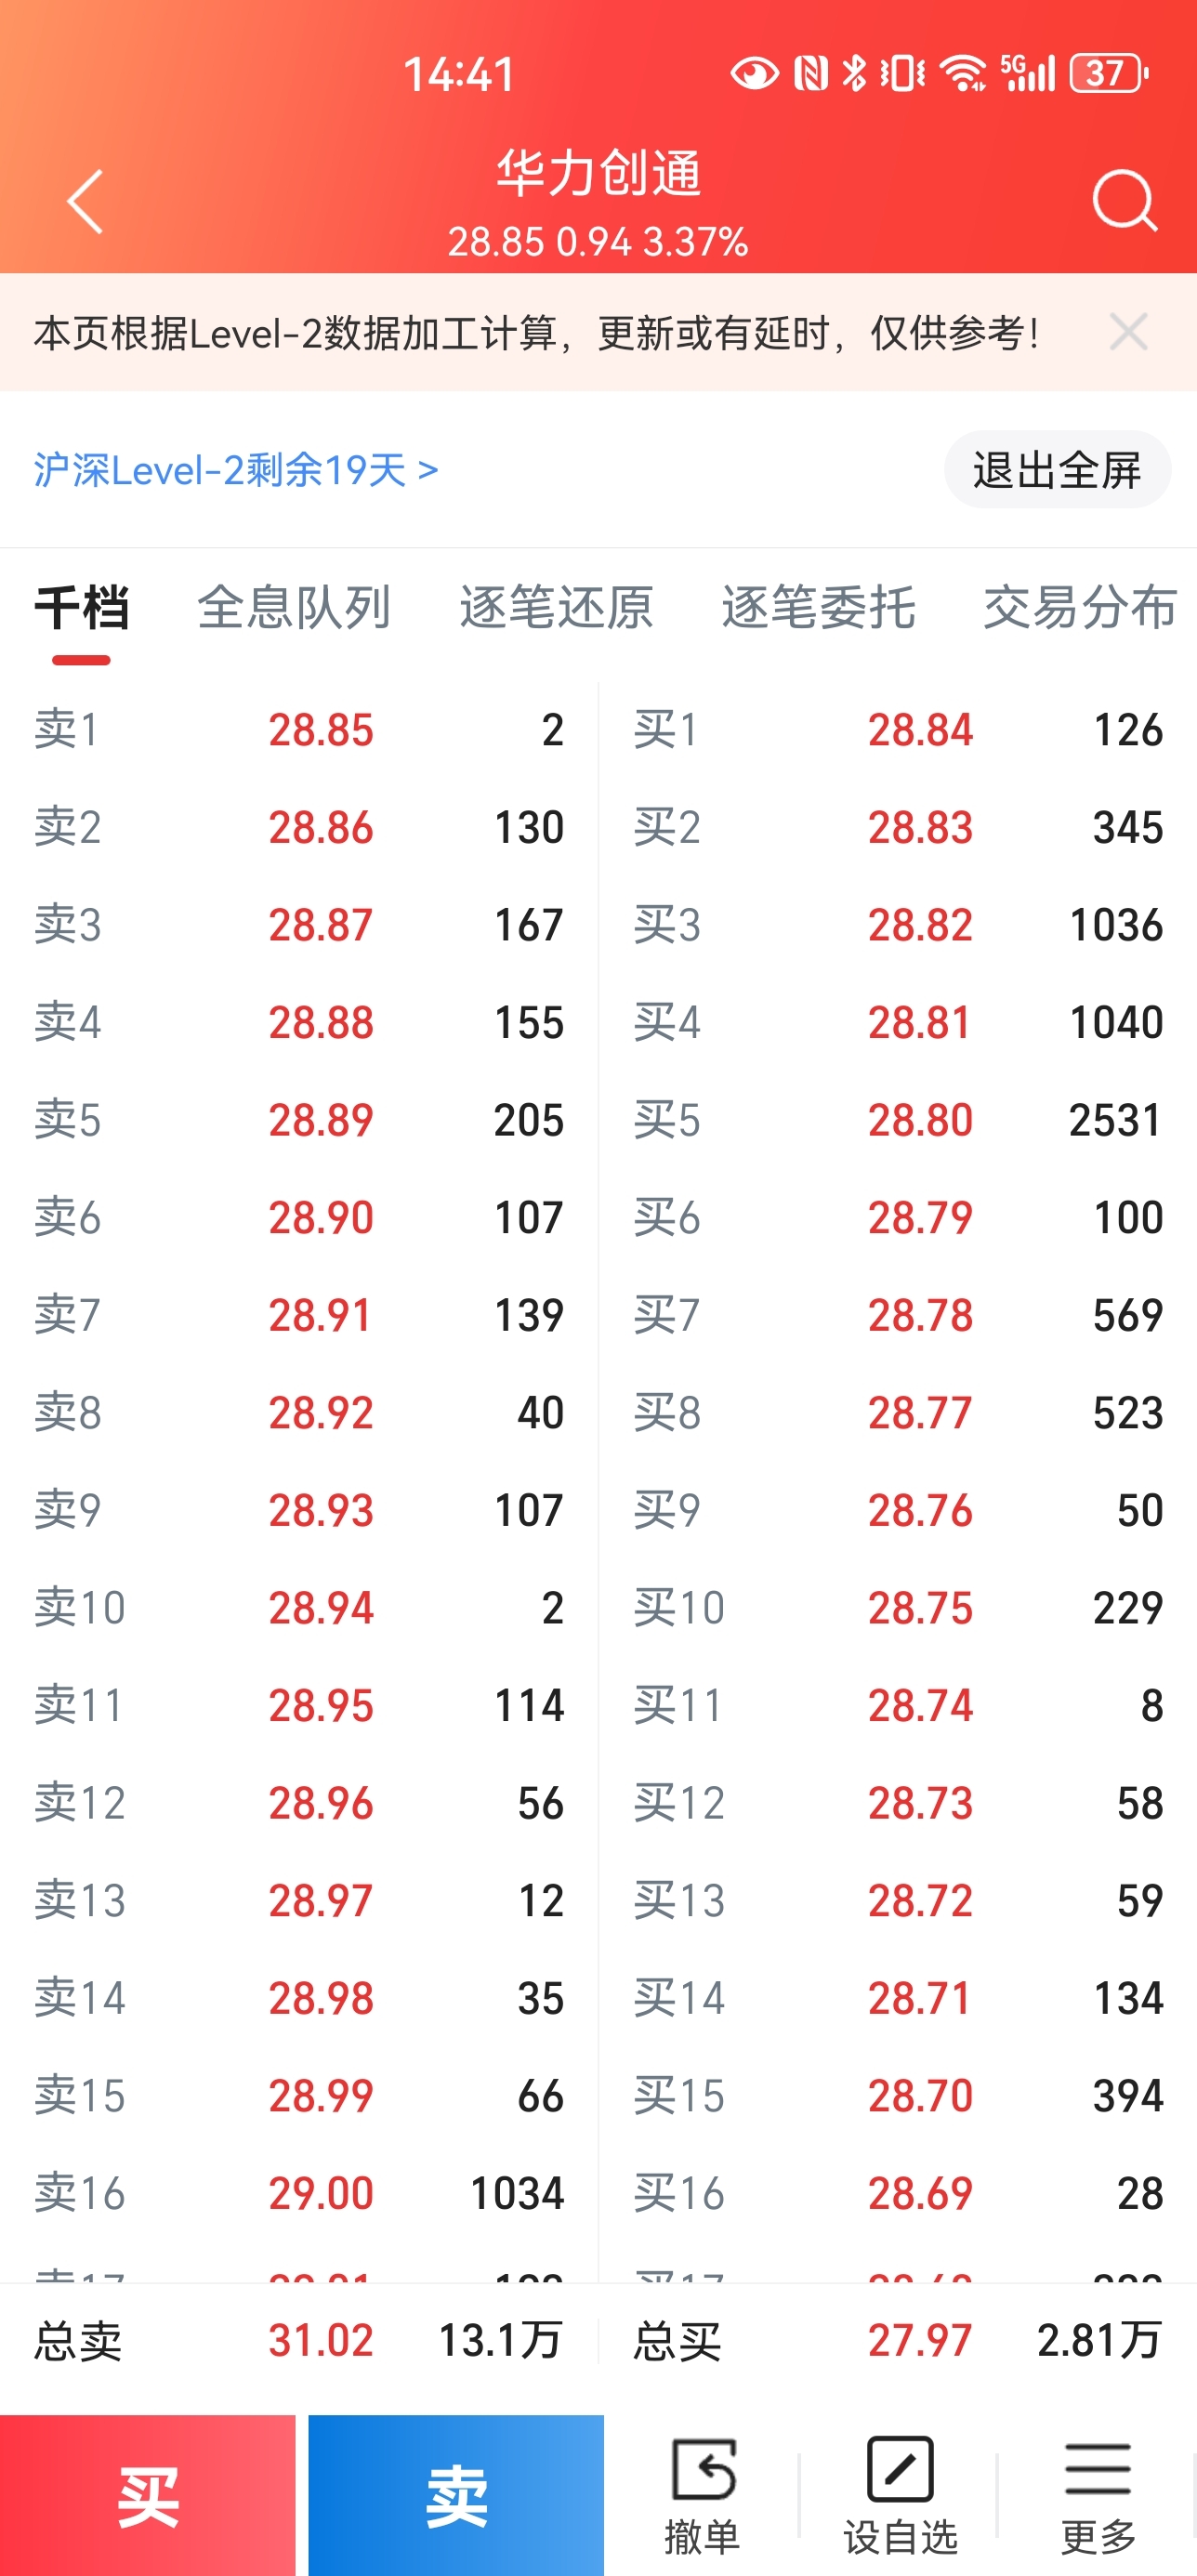The width and height of the screenshot is (1197, 2576).
Task: Tap the battery indicator in status bar
Action: pyautogui.click(x=1108, y=73)
